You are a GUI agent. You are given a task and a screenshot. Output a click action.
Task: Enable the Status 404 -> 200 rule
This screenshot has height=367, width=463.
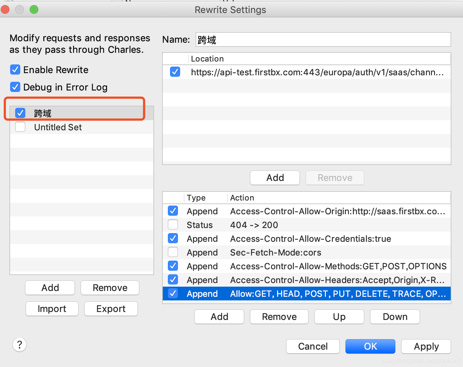point(173,224)
